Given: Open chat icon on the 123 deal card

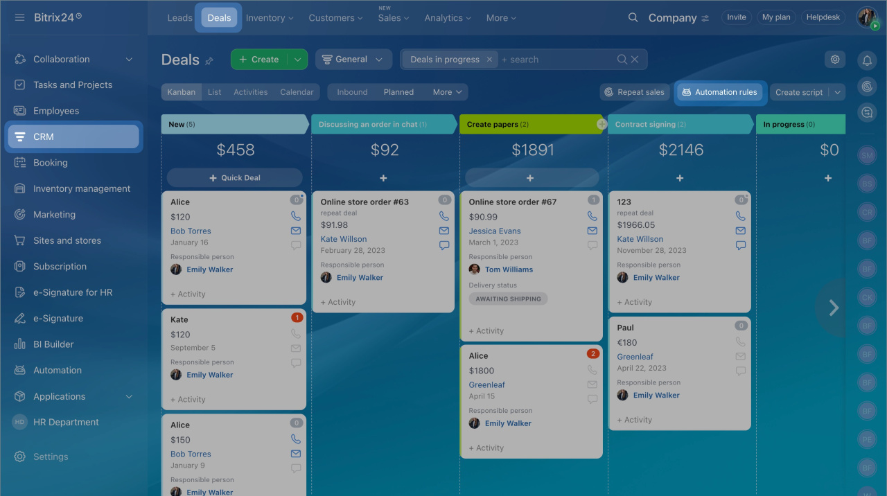Looking at the screenshot, I should coord(741,245).
